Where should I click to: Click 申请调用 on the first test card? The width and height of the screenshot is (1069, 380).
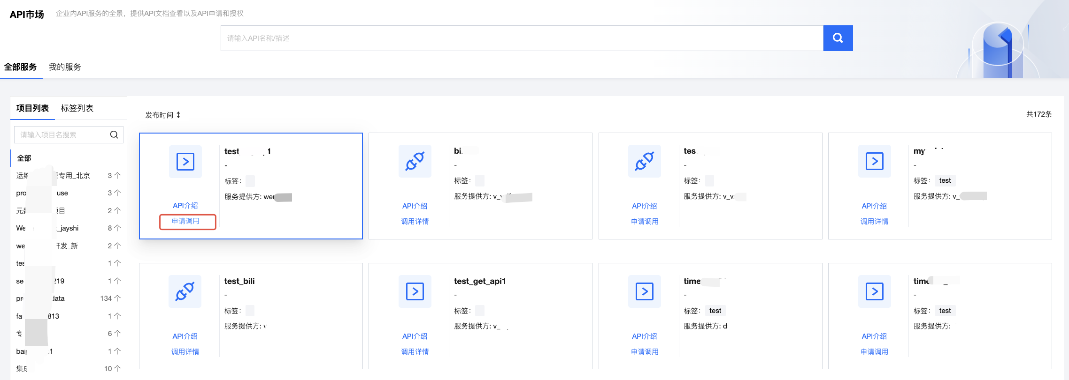pos(186,221)
